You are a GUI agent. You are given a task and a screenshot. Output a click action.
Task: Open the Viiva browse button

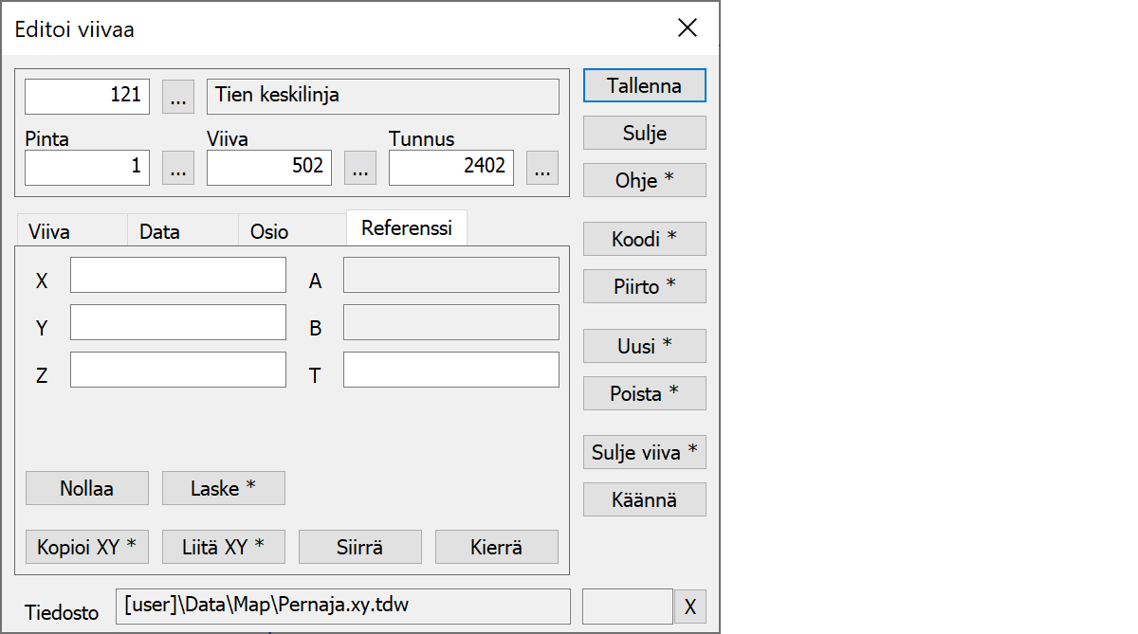[360, 168]
